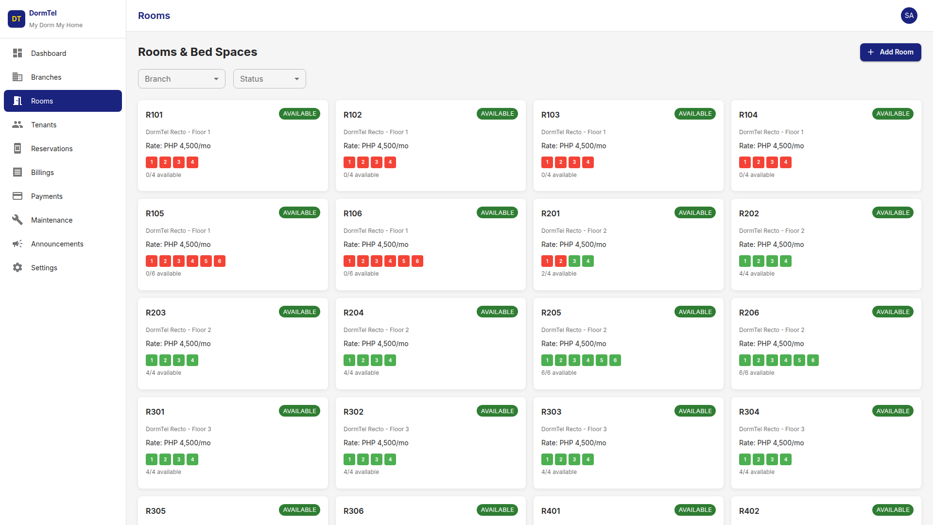Image resolution: width=933 pixels, height=525 pixels.
Task: Open Announcements in the sidebar
Action: click(x=63, y=244)
